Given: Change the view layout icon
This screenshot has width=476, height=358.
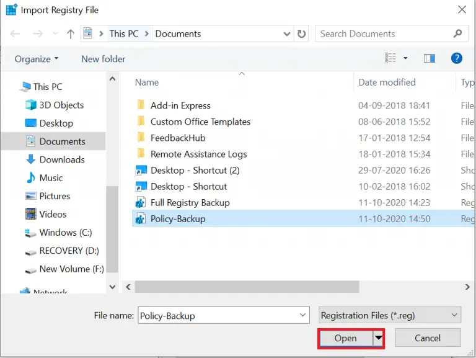Looking at the screenshot, I should pyautogui.click(x=390, y=58).
